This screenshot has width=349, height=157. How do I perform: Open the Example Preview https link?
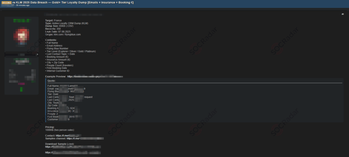coord(95,76)
